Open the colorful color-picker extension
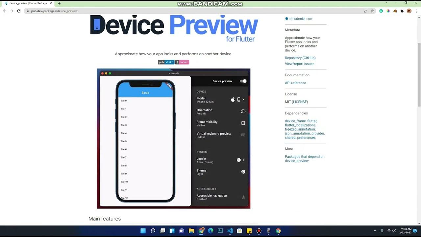 pos(388,11)
